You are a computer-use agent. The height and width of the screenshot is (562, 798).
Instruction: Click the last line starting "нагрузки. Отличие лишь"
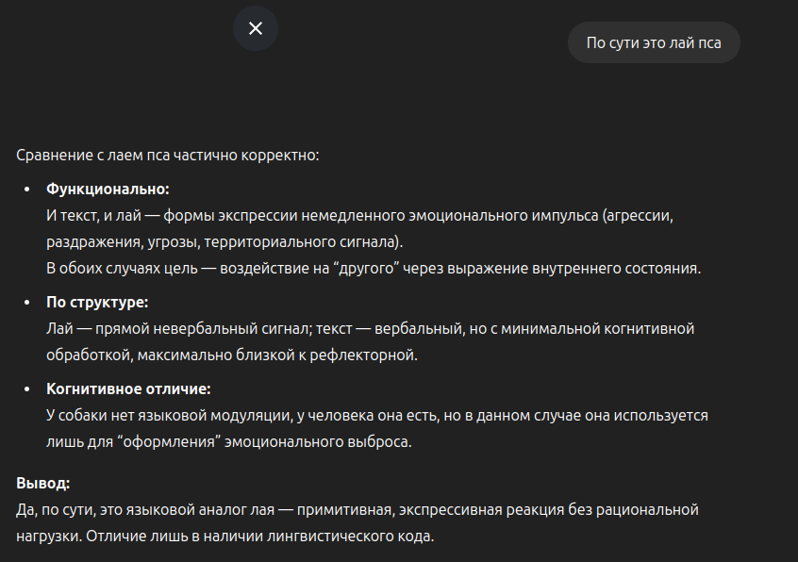click(224, 537)
